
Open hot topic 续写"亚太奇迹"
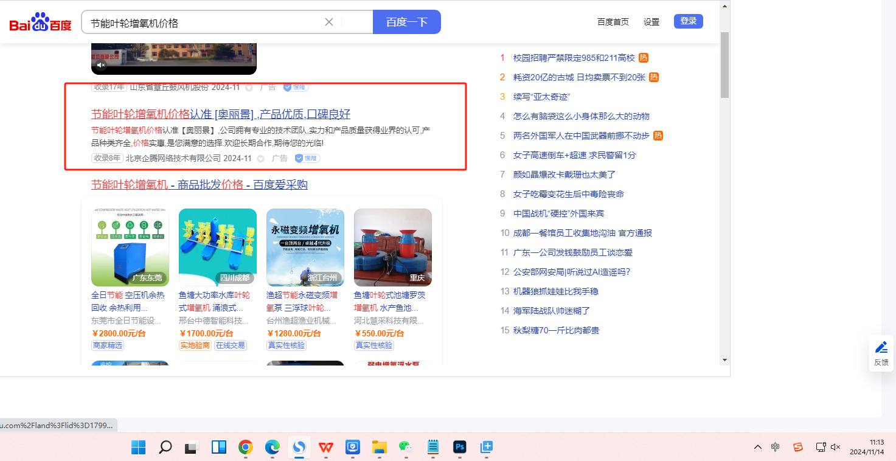541,97
